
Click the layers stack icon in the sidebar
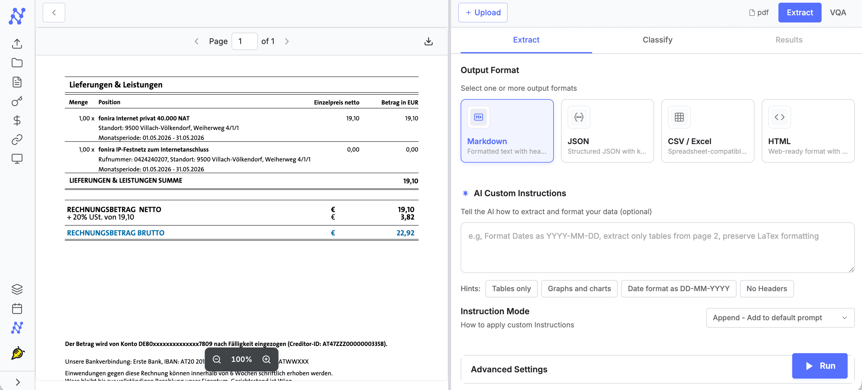tap(17, 289)
